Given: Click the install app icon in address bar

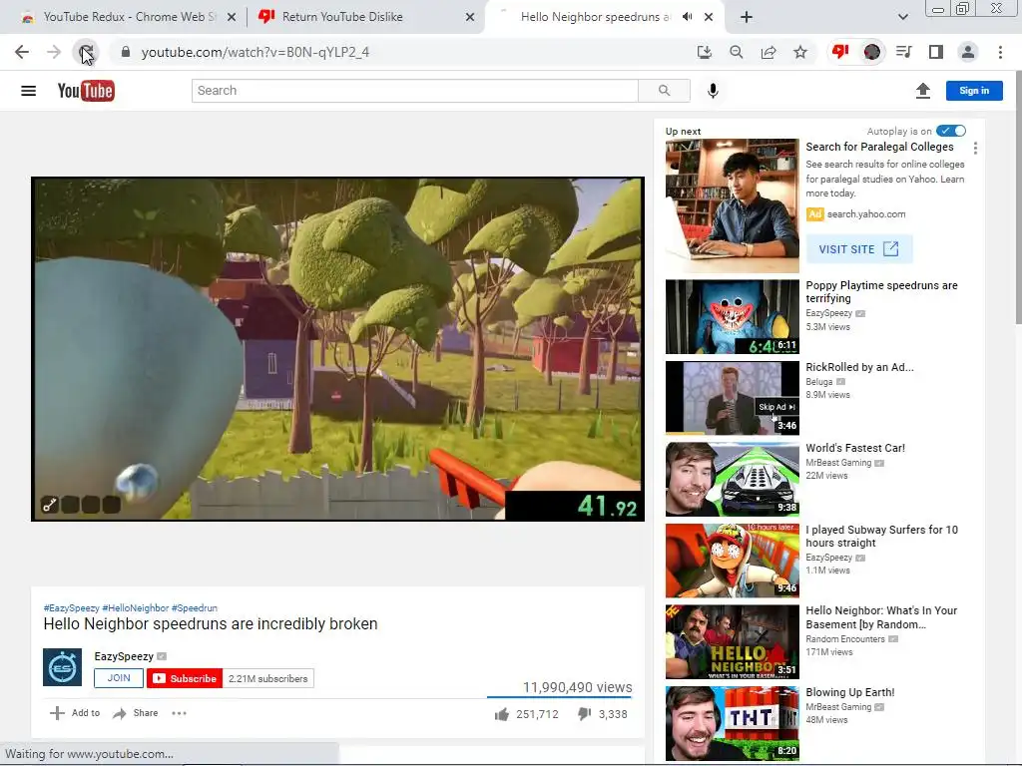Looking at the screenshot, I should tap(704, 52).
